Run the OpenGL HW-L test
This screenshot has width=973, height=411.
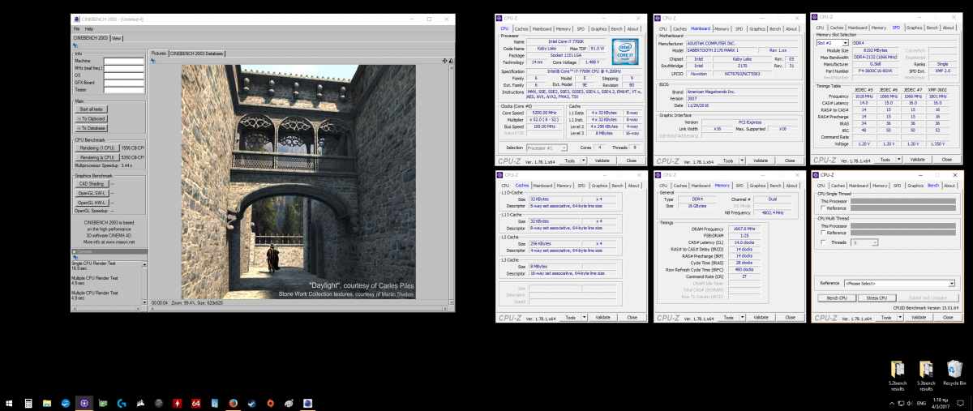click(91, 203)
